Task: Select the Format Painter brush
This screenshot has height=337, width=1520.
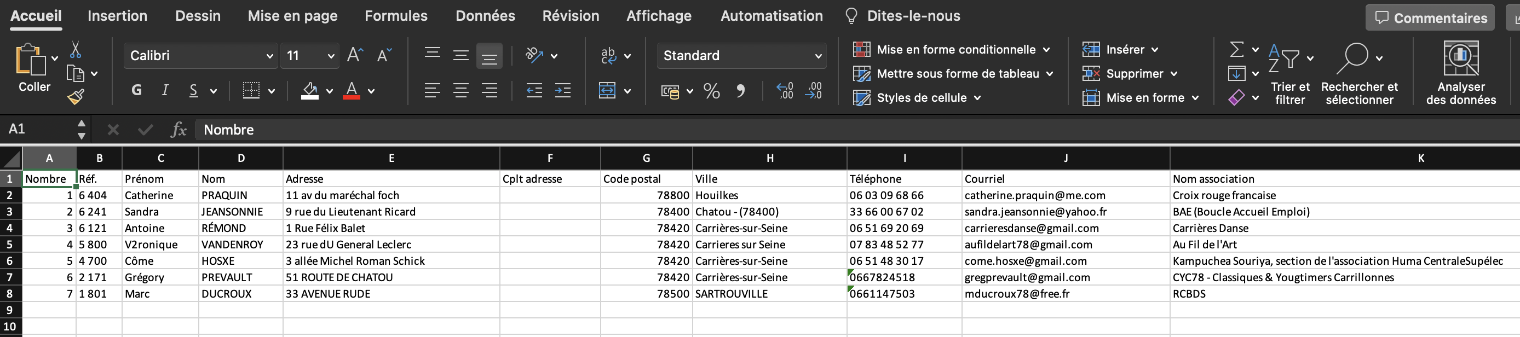Action: (76, 96)
